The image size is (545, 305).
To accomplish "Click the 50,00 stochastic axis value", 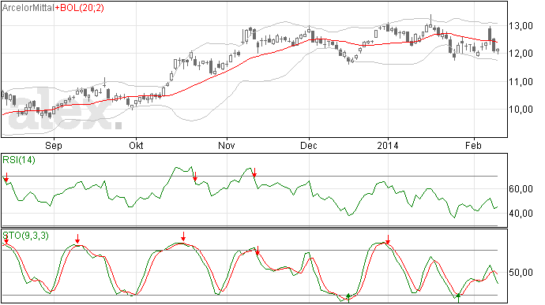I will 521,273.
